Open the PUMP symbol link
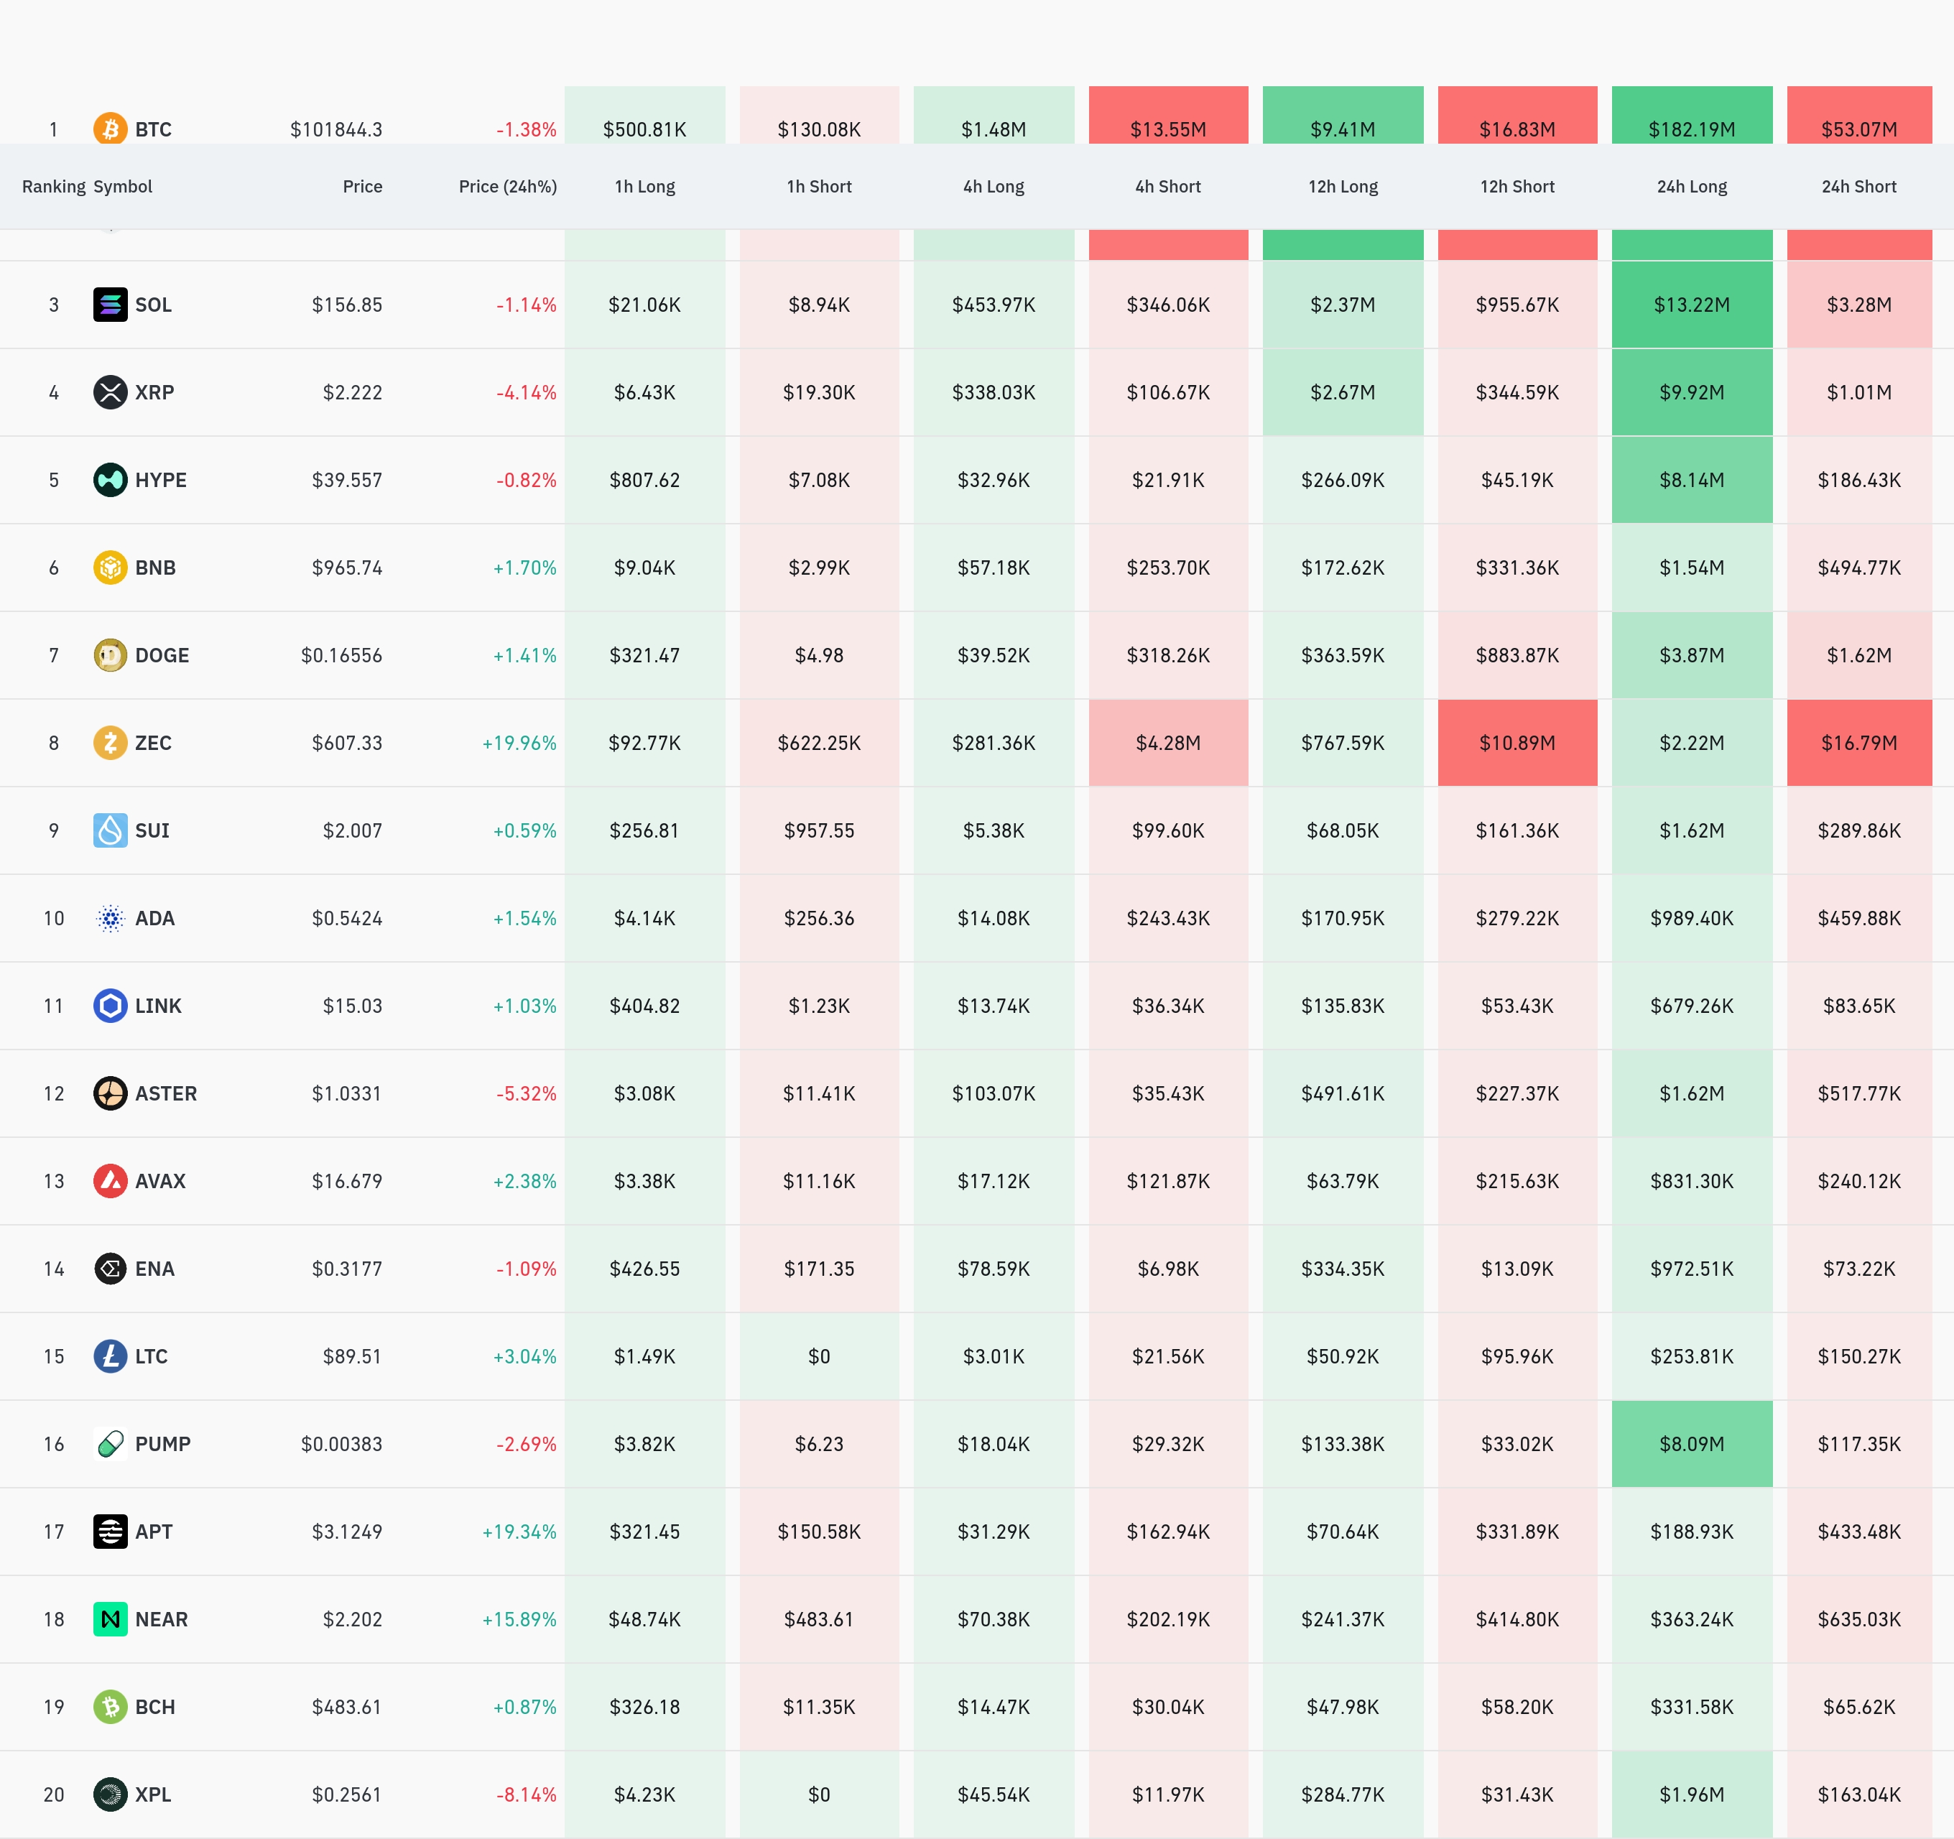 pyautogui.click(x=163, y=1444)
